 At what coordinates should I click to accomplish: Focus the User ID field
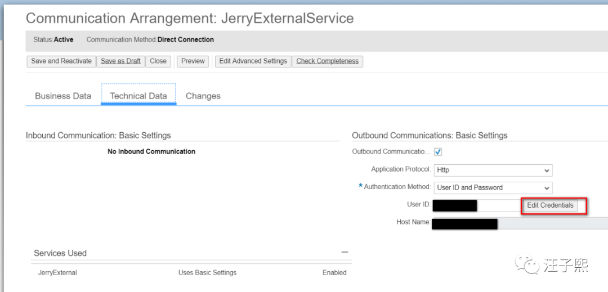click(x=476, y=205)
